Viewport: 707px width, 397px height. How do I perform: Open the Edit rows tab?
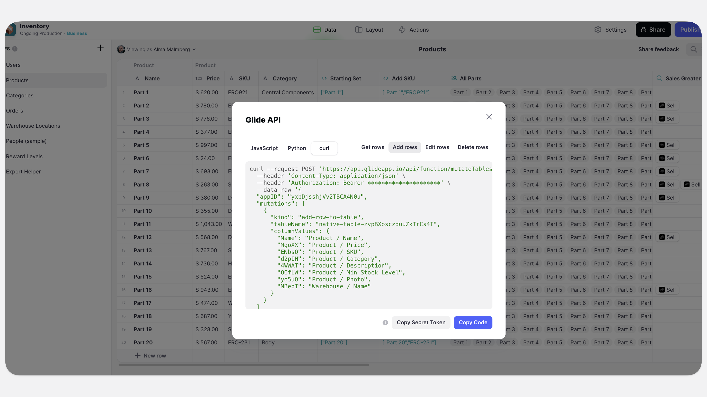(x=437, y=147)
